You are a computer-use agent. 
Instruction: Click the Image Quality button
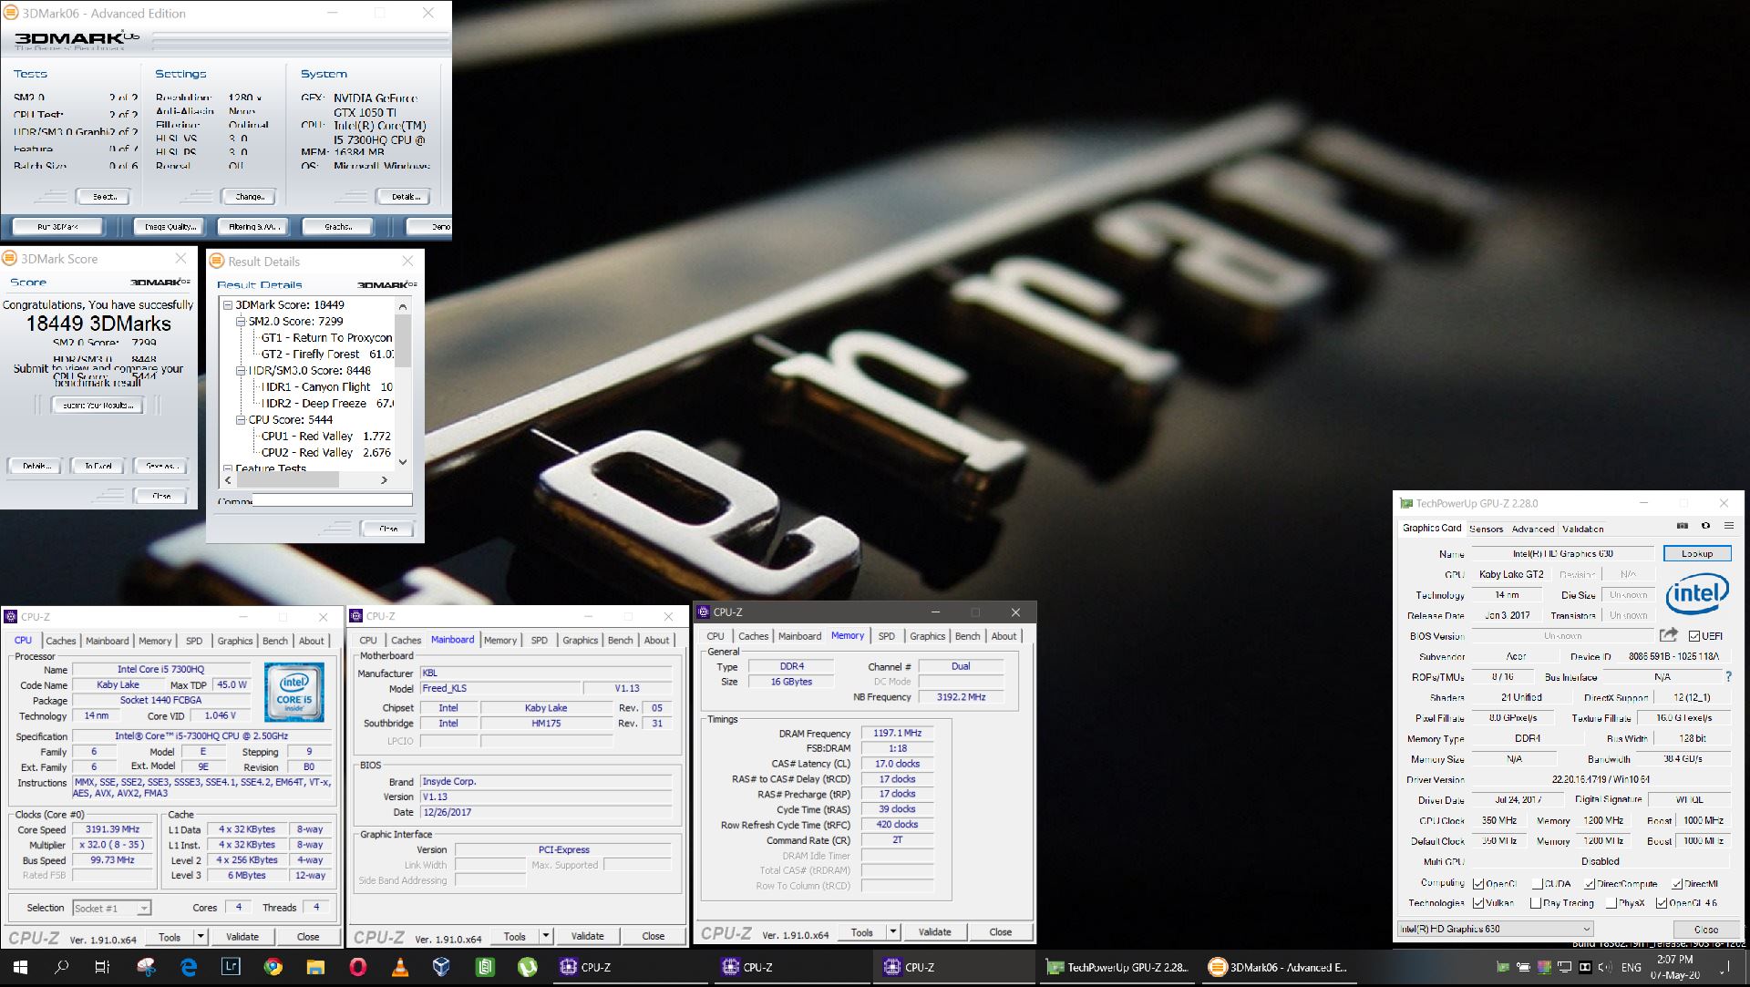[x=170, y=226]
